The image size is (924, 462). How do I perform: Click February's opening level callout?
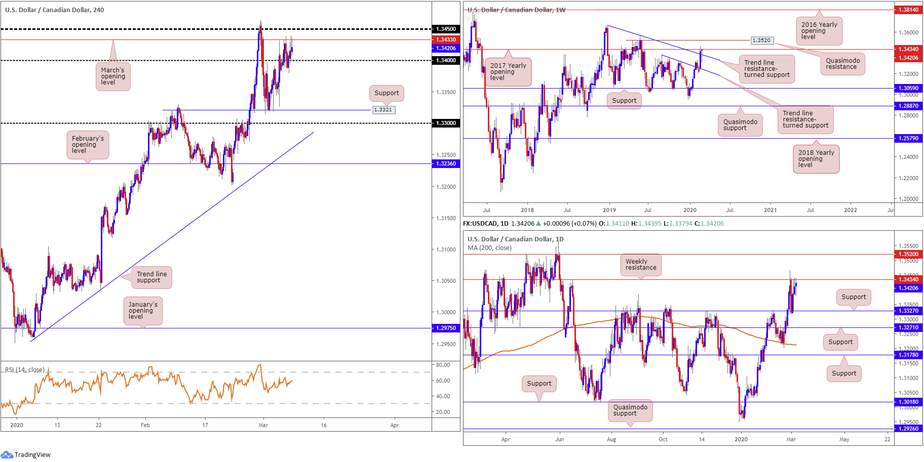[88, 145]
